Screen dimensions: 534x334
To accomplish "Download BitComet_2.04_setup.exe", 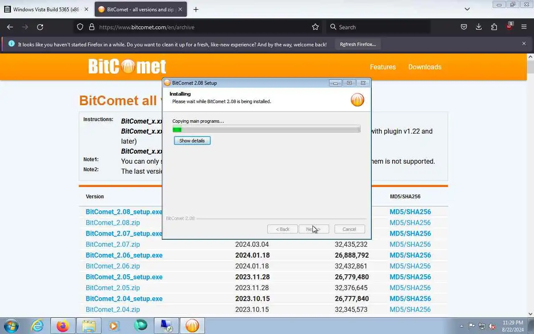I will [x=124, y=299].
